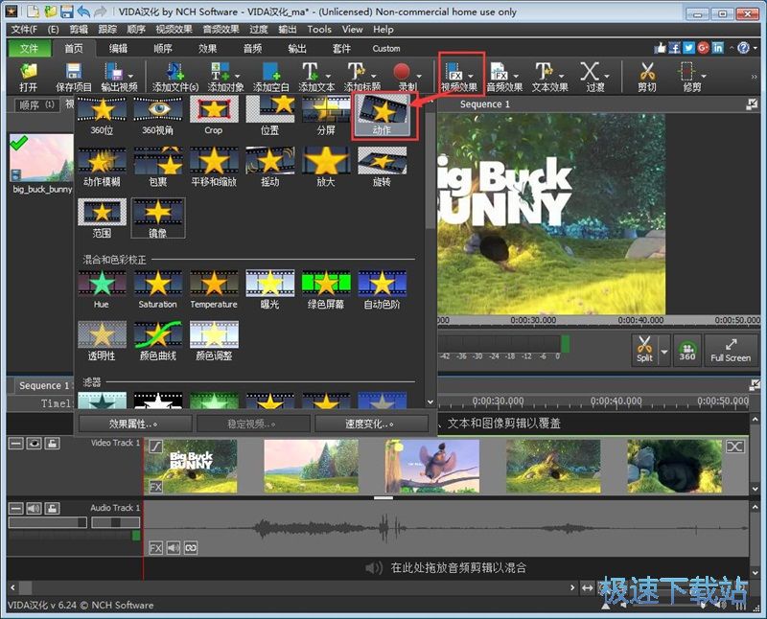767x619 pixels.
Task: Click the 效果属性 button
Action: coord(135,424)
